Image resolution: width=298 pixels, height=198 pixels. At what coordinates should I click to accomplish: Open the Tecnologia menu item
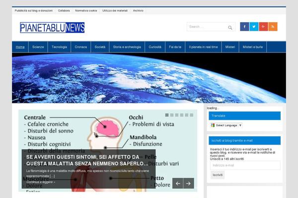click(59, 47)
